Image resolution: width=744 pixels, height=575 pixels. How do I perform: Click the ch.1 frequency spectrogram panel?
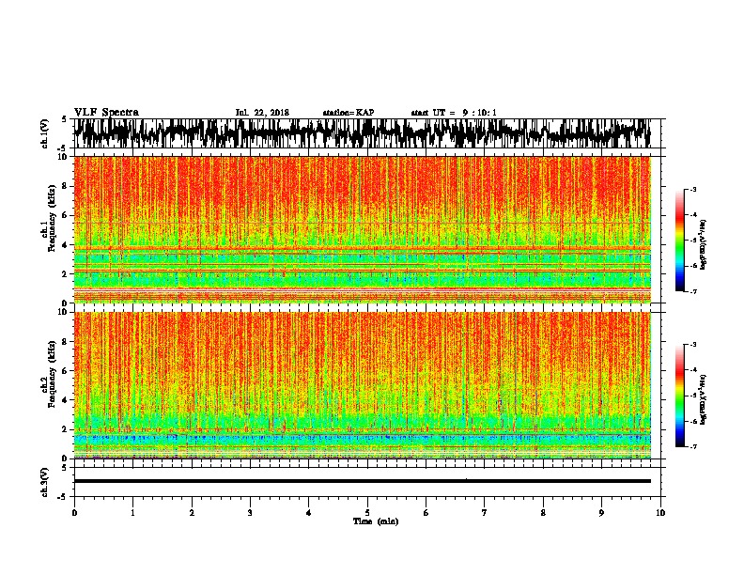pos(363,229)
